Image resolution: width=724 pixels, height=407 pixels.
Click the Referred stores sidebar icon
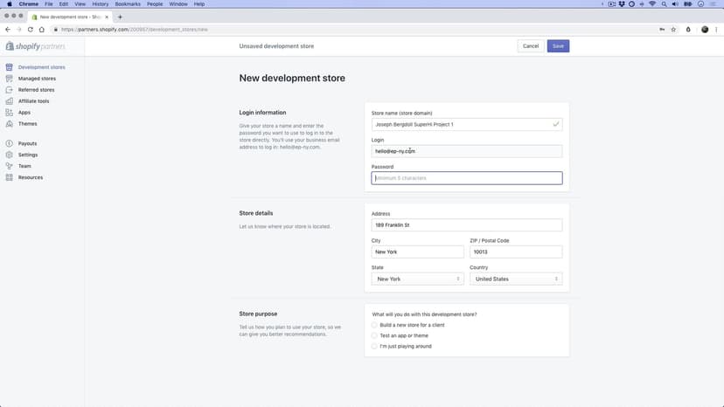coord(10,90)
